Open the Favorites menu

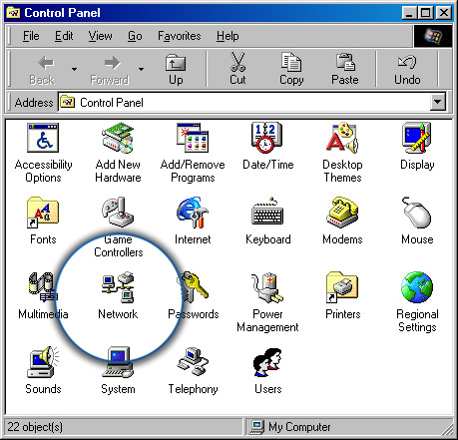[180, 36]
